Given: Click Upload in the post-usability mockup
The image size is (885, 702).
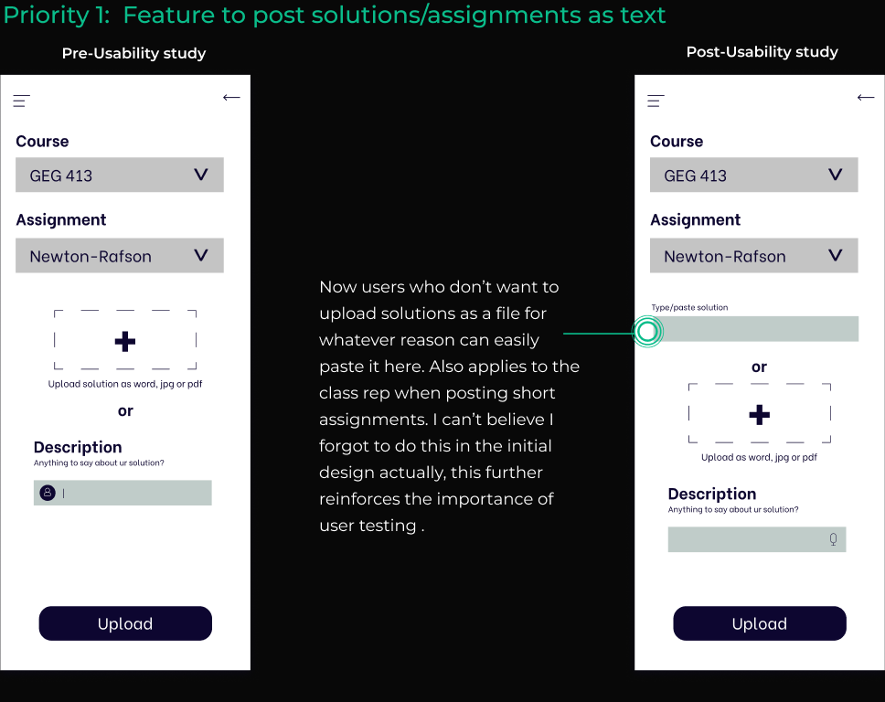Looking at the screenshot, I should coord(759,623).
